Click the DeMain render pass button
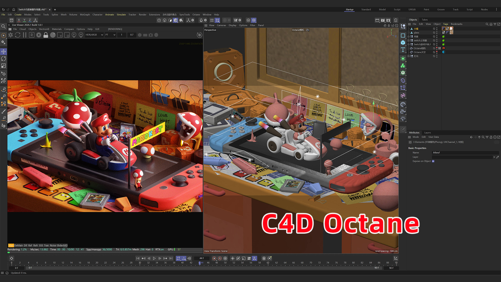This screenshot has width=501, height=282. tap(19, 245)
